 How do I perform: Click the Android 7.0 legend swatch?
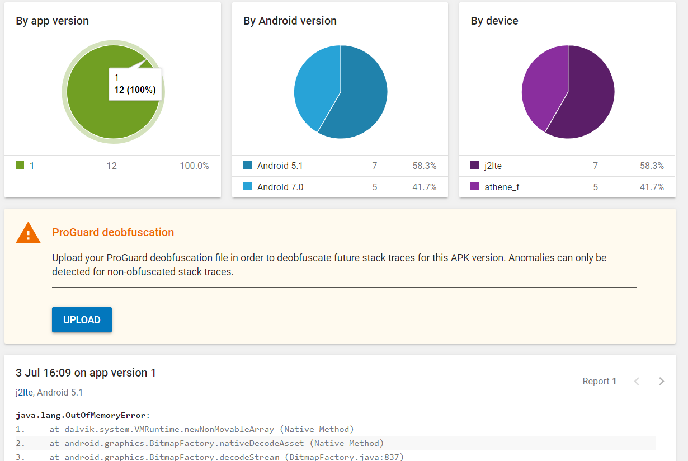(248, 186)
